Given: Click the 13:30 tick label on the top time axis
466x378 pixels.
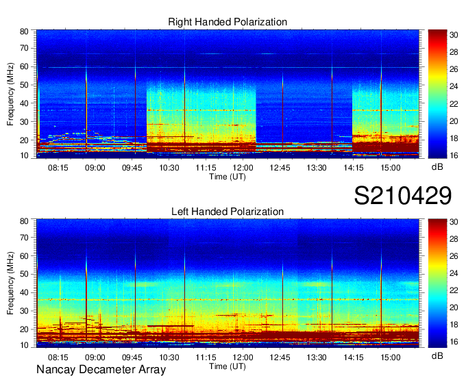Looking at the screenshot, I should tap(317, 168).
